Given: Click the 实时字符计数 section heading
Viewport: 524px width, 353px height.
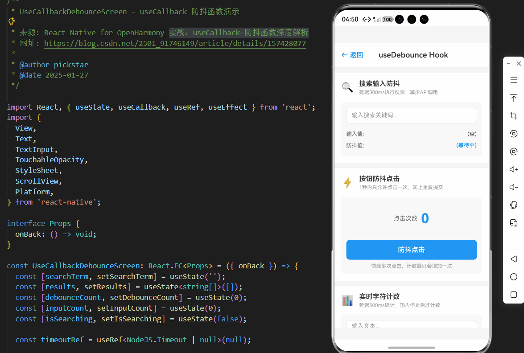Looking at the screenshot, I should (380, 296).
